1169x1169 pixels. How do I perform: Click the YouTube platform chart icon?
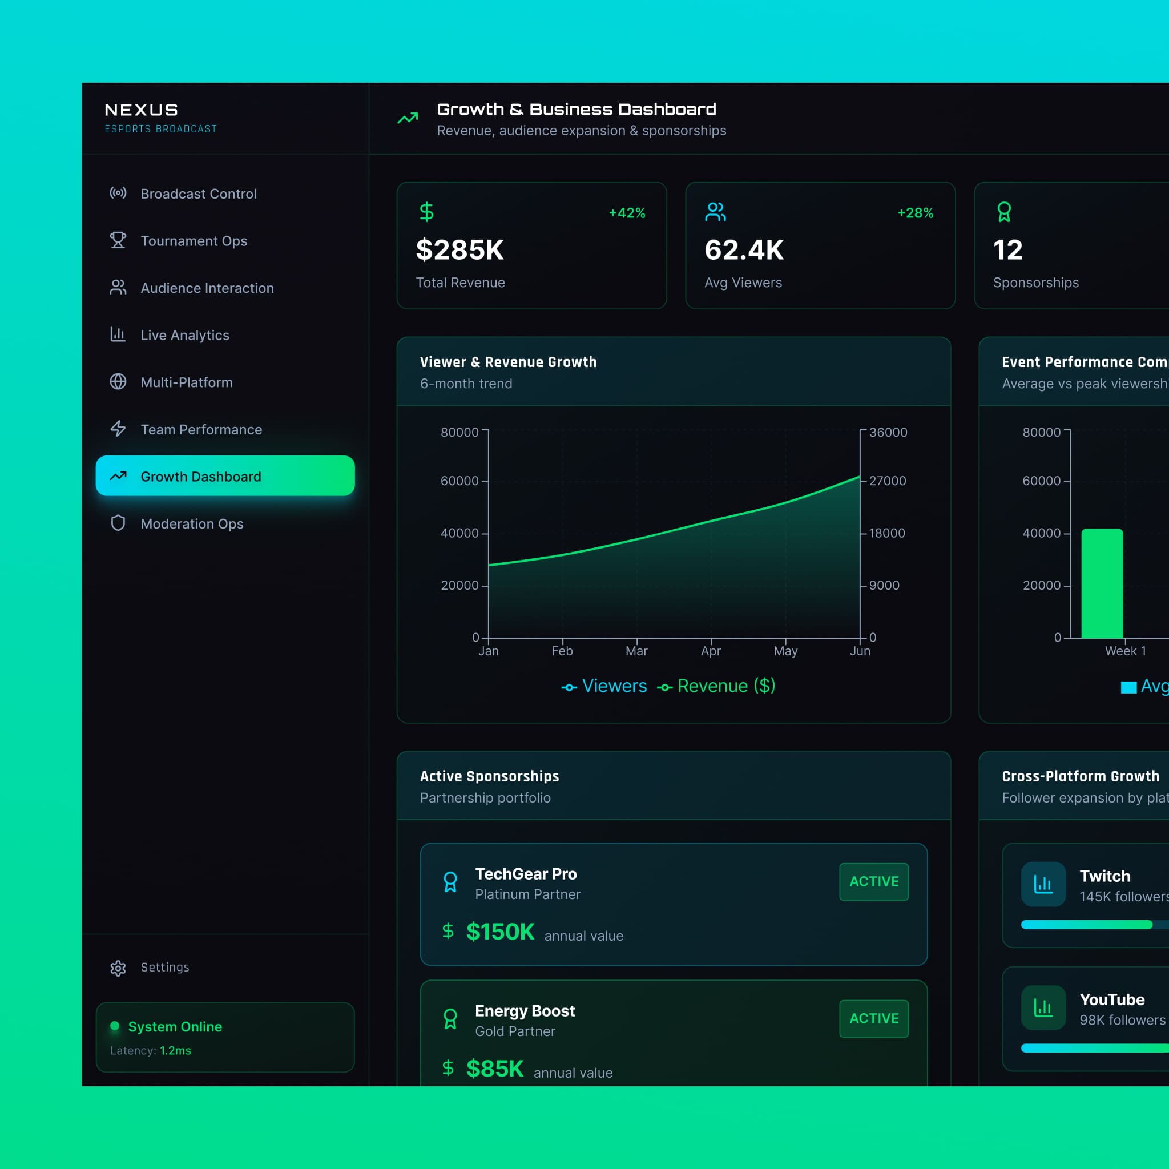point(1043,1007)
